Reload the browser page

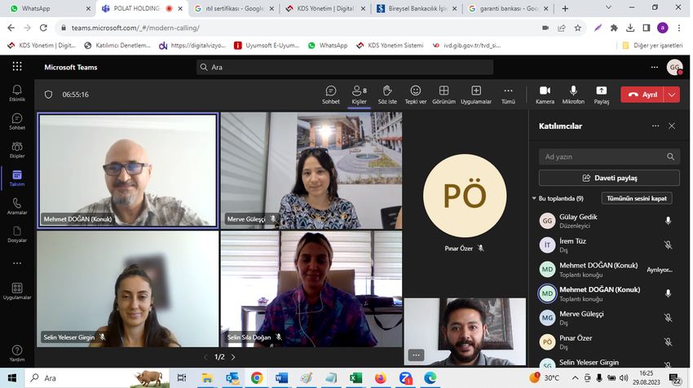tap(43, 28)
